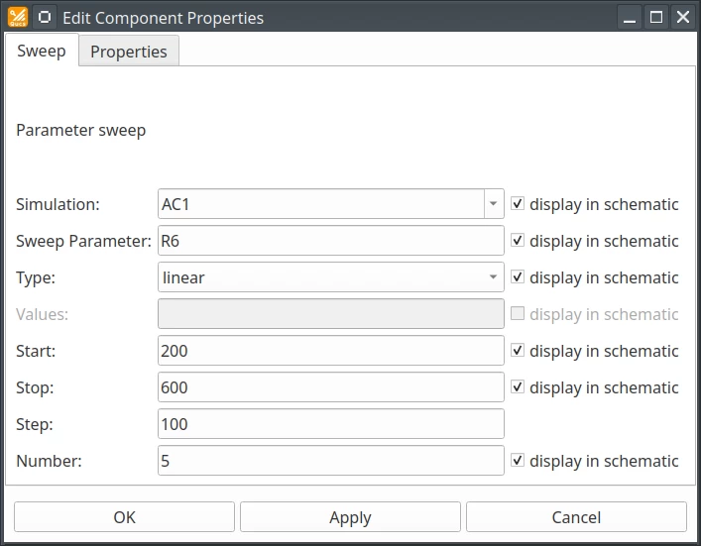
Task: Click the Number: label
Action: point(50,461)
